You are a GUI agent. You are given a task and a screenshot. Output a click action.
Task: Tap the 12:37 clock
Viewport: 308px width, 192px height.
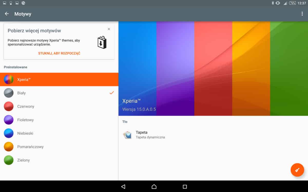[x=302, y=3]
